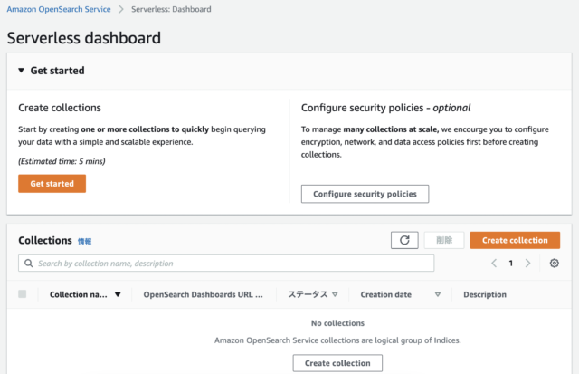The image size is (579, 374).
Task: Toggle the select-all collections checkbox
Action: 22,293
